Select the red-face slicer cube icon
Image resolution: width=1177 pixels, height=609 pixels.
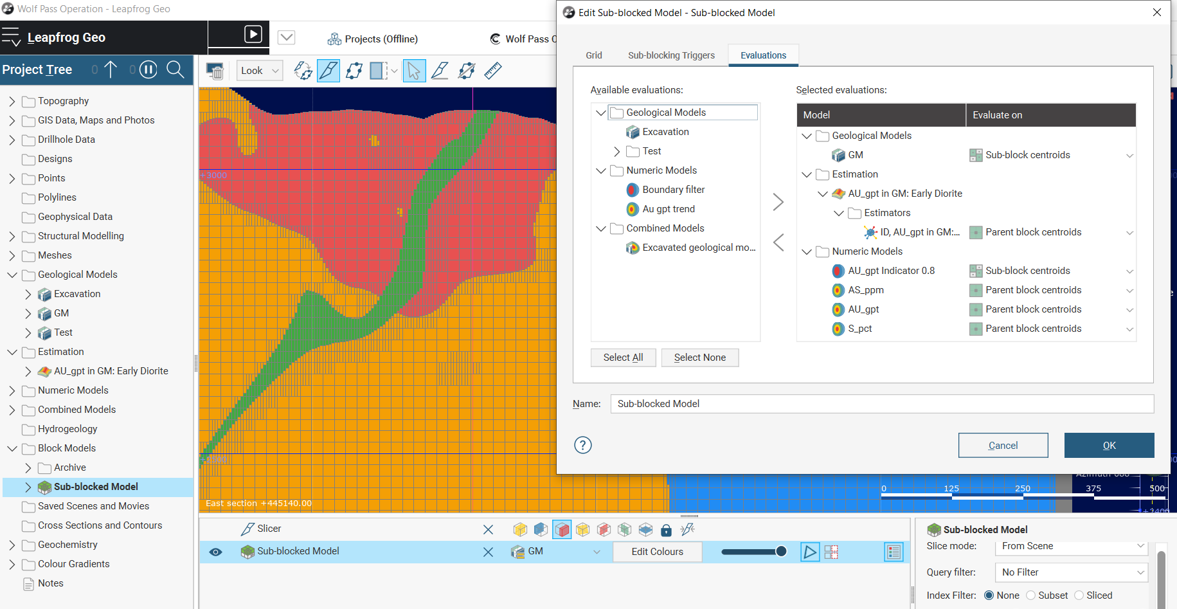(562, 529)
